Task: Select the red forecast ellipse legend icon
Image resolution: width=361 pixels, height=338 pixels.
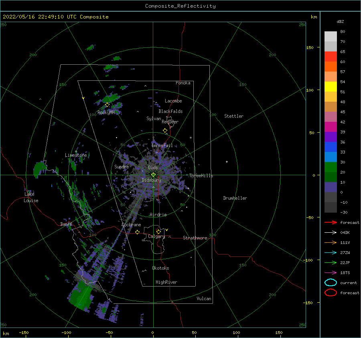Action: 331,293
